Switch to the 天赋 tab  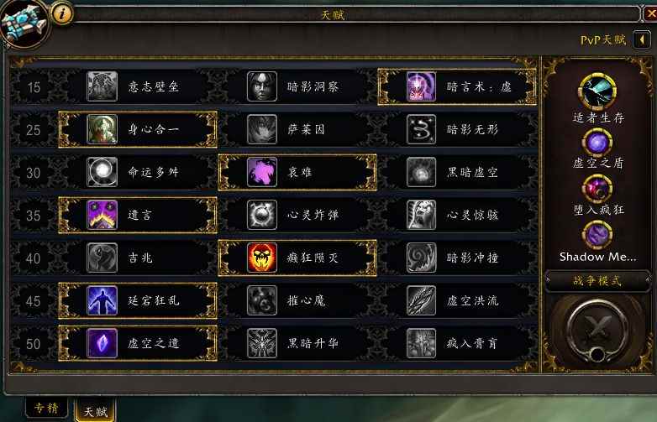point(95,411)
